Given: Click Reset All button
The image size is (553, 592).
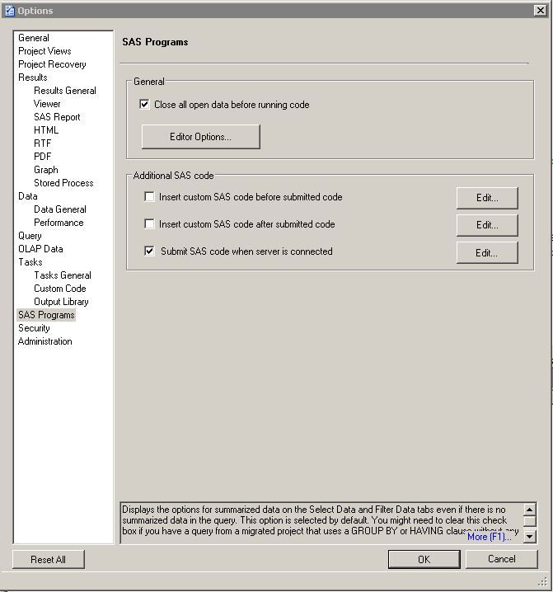Looking at the screenshot, I should pyautogui.click(x=49, y=559).
